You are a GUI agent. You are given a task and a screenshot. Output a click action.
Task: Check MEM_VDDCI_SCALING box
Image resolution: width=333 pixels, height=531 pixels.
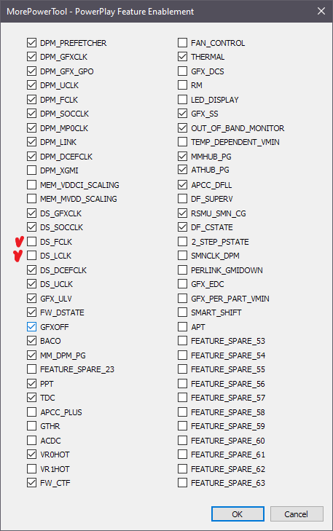click(31, 185)
